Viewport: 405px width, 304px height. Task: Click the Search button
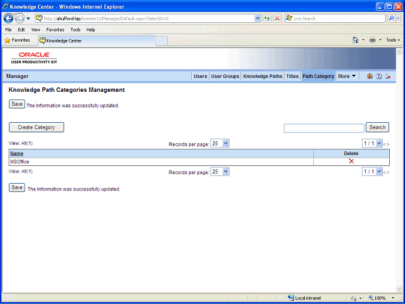377,127
